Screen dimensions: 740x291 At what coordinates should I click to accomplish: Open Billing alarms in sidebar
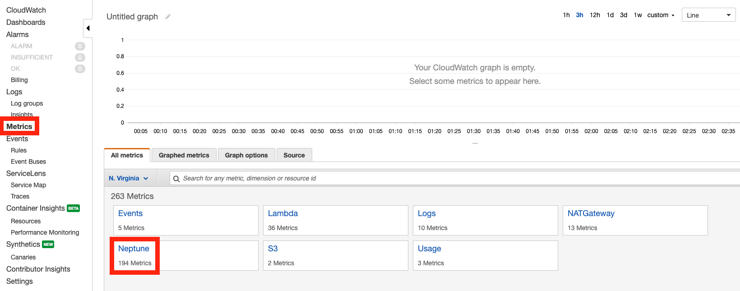pyautogui.click(x=19, y=80)
